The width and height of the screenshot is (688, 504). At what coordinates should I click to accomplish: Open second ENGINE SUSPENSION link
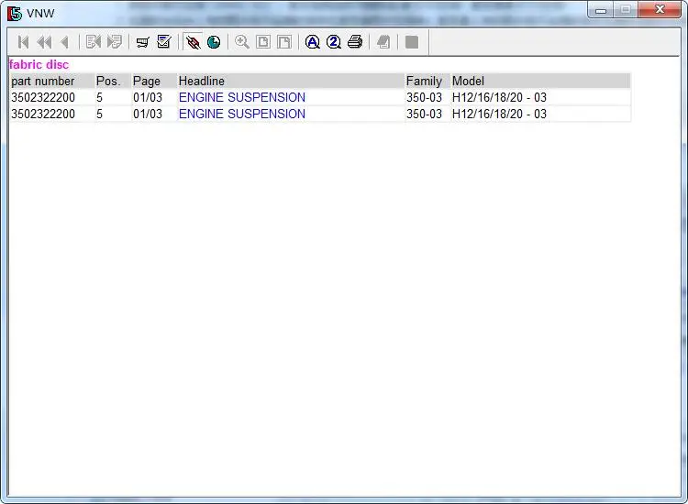[x=242, y=114]
